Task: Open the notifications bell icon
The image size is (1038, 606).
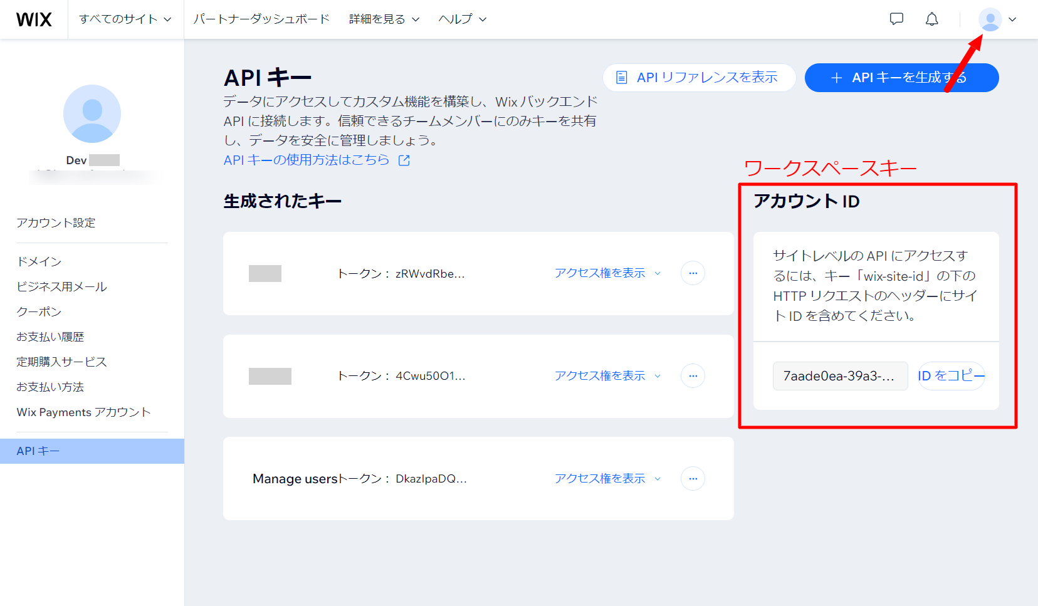Action: [x=932, y=19]
